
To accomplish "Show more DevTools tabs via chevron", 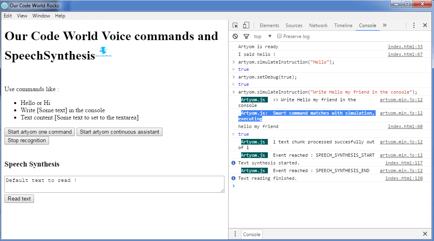I will [385, 26].
